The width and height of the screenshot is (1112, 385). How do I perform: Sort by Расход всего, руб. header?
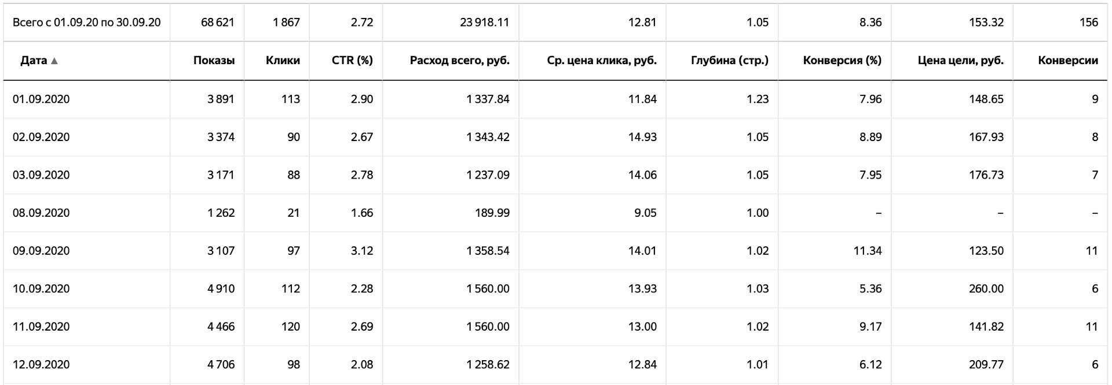pyautogui.click(x=460, y=60)
